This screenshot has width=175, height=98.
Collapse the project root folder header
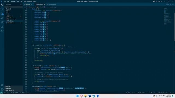[14, 7]
